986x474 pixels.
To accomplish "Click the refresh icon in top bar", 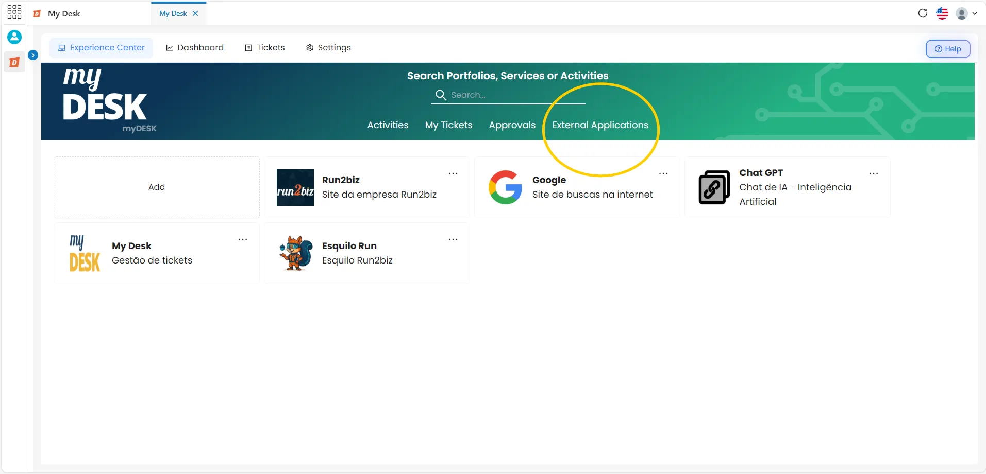I will pyautogui.click(x=923, y=13).
